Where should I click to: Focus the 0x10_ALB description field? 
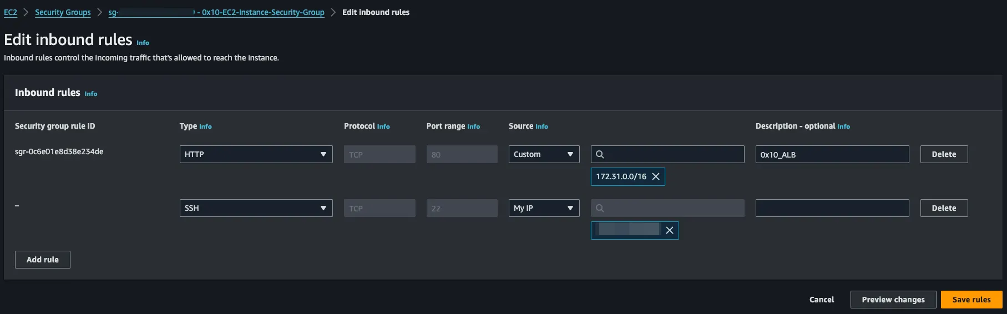[x=832, y=154]
